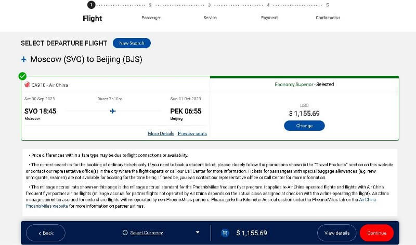
Task: Go to the Passenger step
Action: click(x=151, y=18)
